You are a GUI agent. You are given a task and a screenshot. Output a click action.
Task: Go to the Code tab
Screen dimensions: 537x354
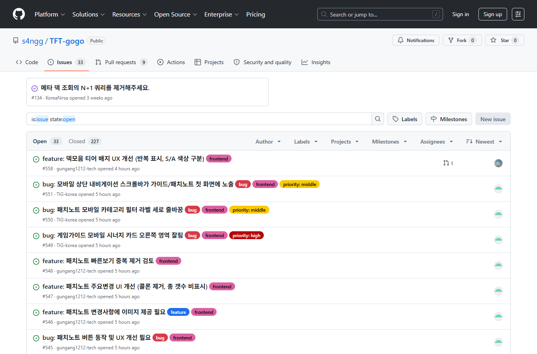point(27,62)
